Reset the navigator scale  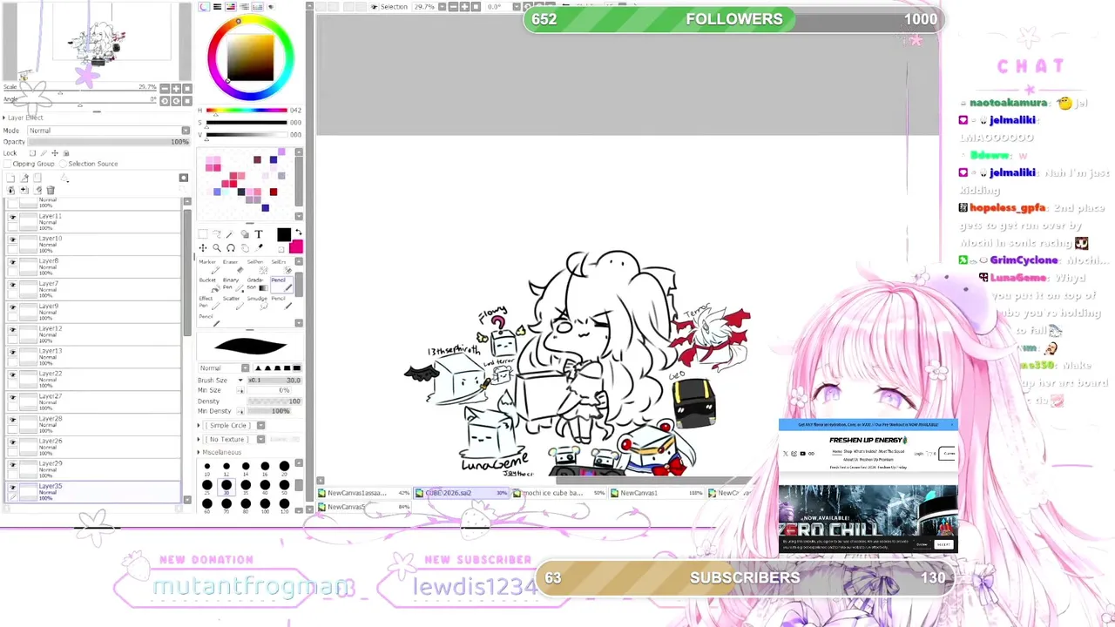187,89
